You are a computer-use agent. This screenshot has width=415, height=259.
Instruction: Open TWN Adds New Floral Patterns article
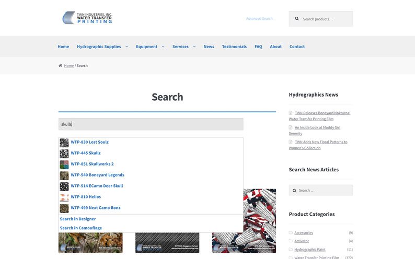click(x=318, y=145)
